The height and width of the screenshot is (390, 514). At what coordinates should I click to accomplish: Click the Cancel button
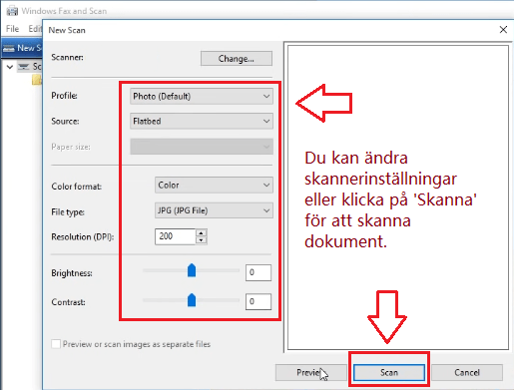pyautogui.click(x=467, y=373)
